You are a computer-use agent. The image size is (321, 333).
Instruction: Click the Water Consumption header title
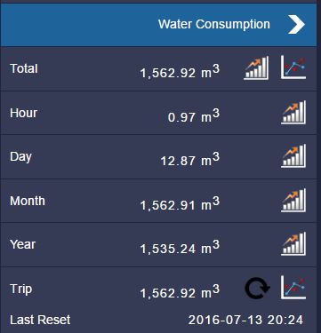click(214, 24)
